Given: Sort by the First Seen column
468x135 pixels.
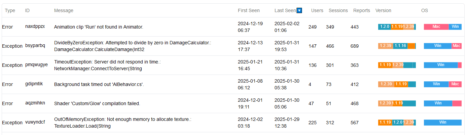Looking at the screenshot, I should click(249, 10).
